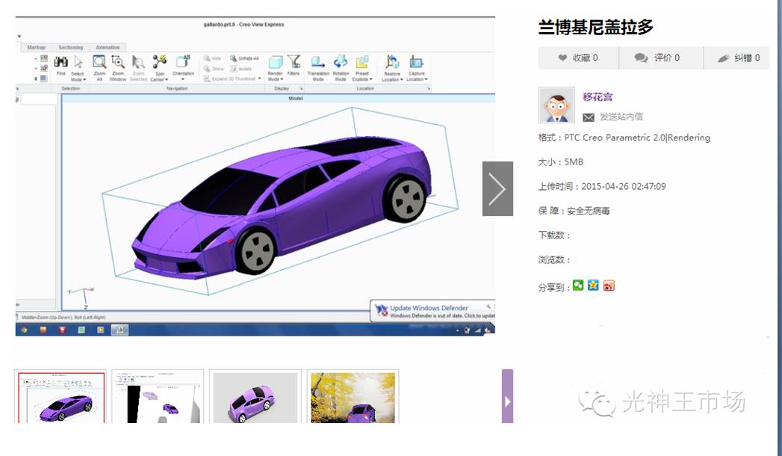This screenshot has height=456, width=782.
Task: Switch to the Markup ribbon tab
Action: coord(36,47)
